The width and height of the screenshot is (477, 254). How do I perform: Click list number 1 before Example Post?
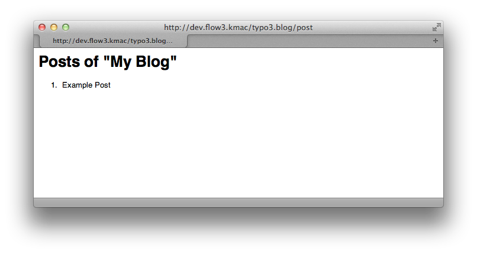[x=54, y=85]
